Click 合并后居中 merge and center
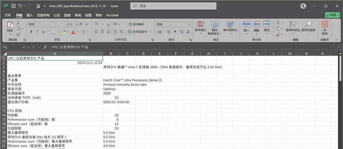This screenshot has height=149, width=343. pos(137,32)
